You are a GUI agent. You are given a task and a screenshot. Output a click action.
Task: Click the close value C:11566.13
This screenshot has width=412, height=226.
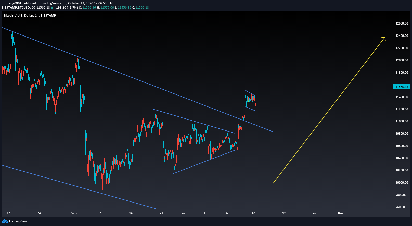point(140,8)
